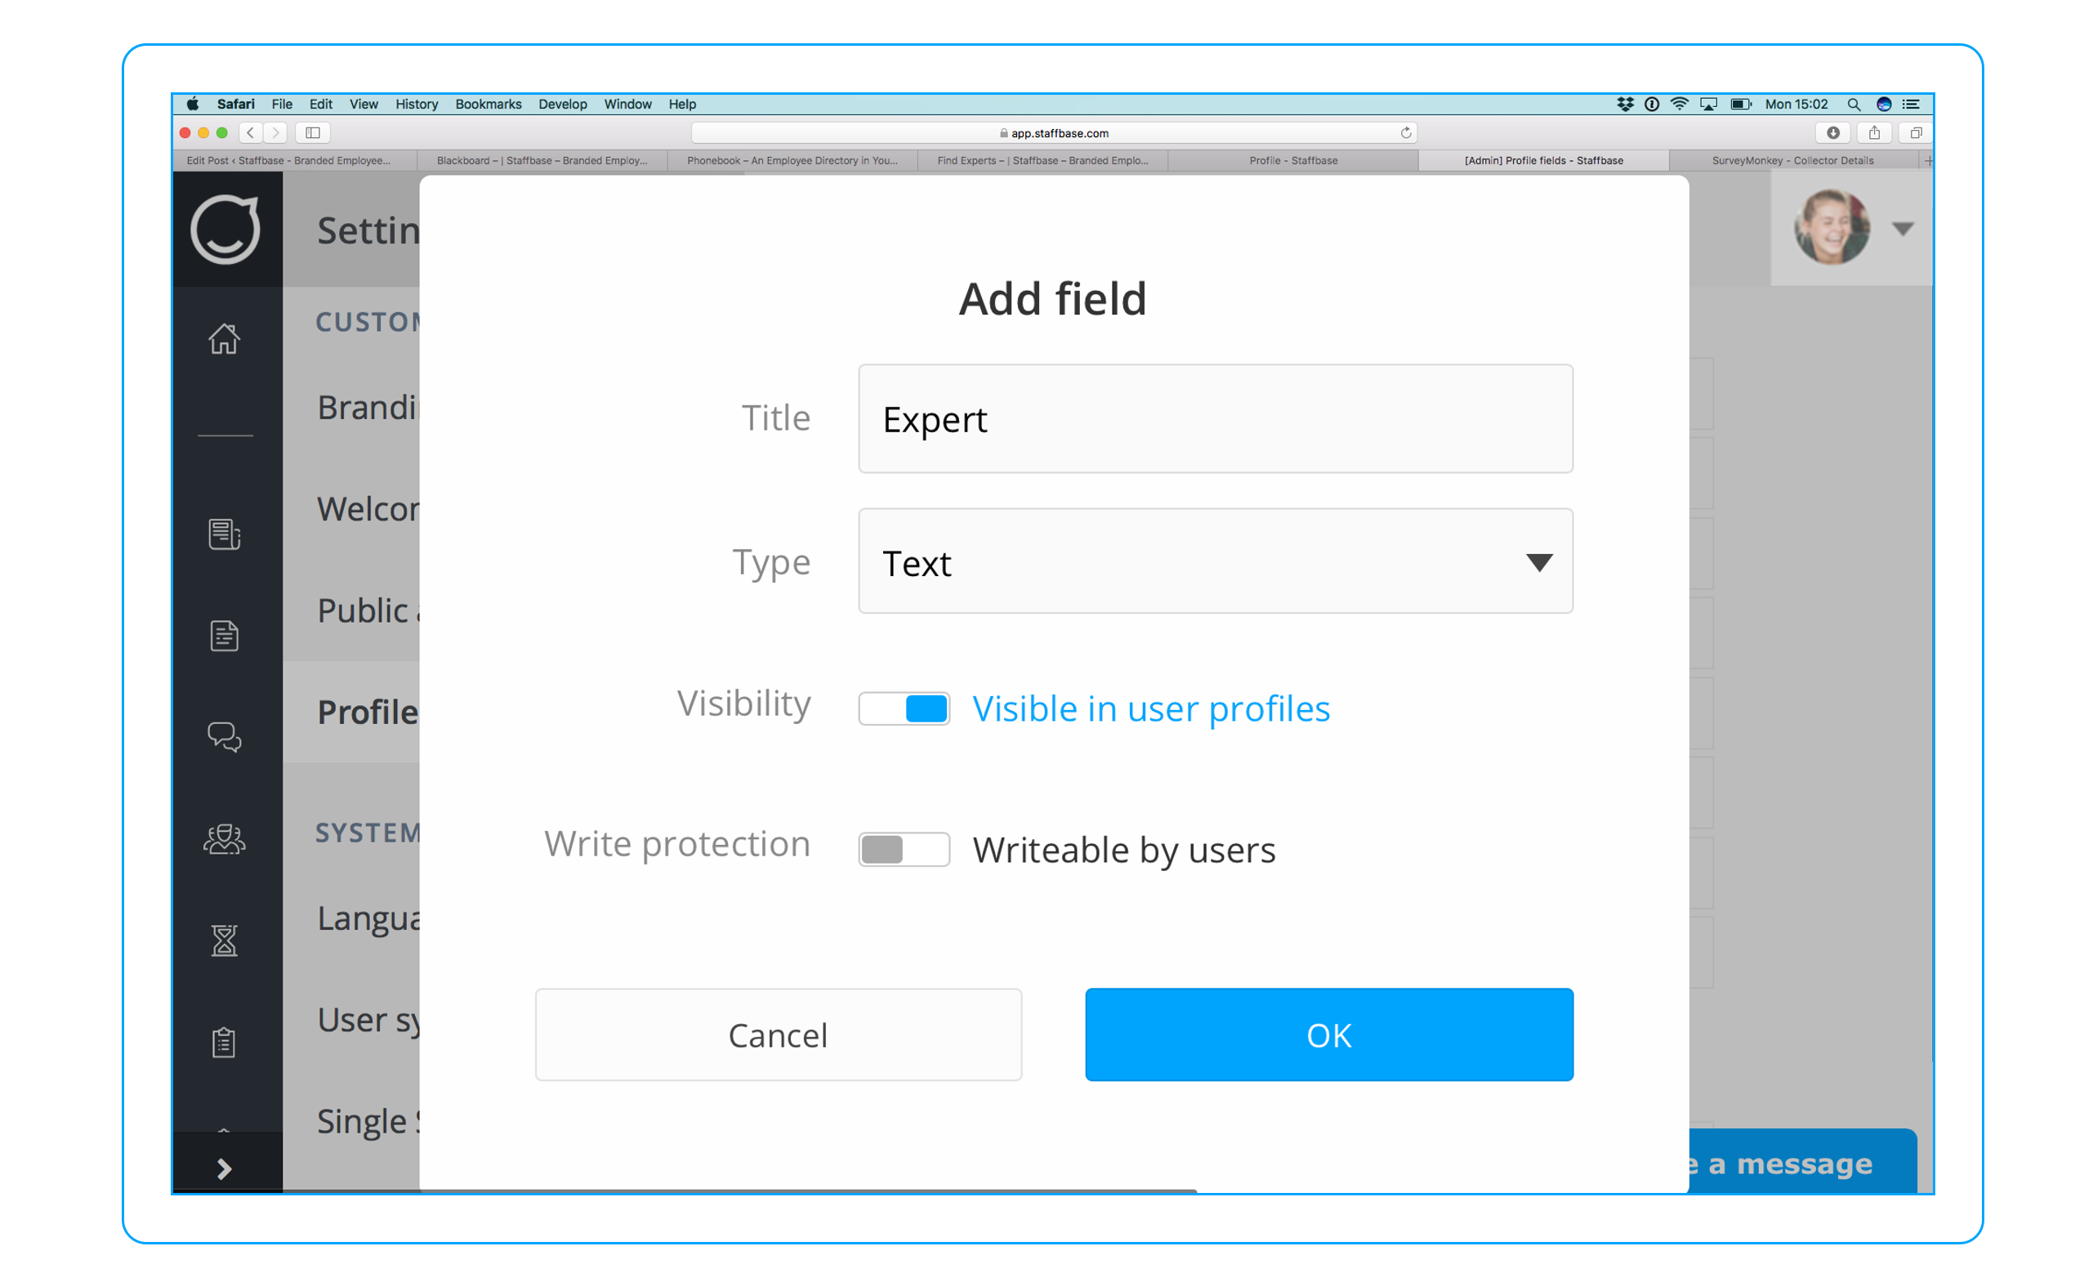Screen dimensions: 2093x1282
Task: Open the Bookmarks menu in Safari
Action: (489, 104)
